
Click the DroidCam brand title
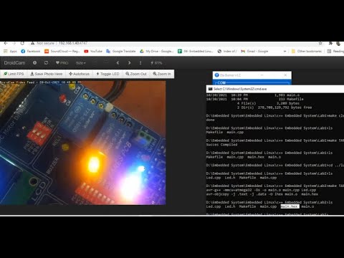(14, 63)
